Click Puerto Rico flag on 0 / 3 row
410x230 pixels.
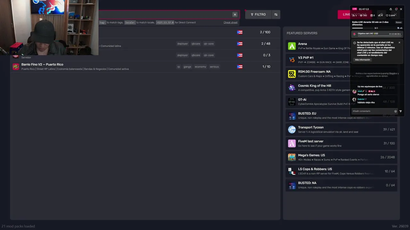240,55
